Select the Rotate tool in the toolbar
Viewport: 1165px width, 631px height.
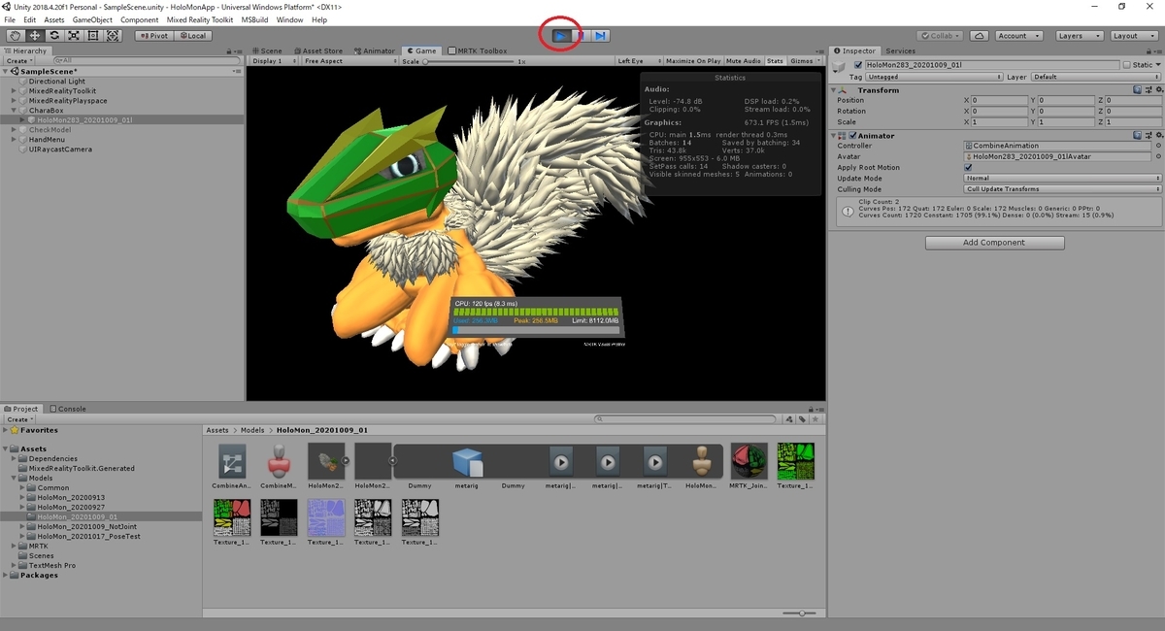[x=53, y=36]
